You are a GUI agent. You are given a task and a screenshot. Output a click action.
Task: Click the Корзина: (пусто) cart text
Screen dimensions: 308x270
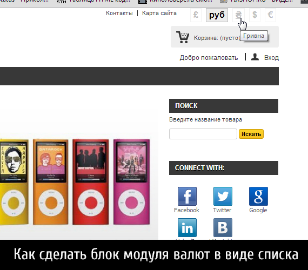(x=217, y=38)
